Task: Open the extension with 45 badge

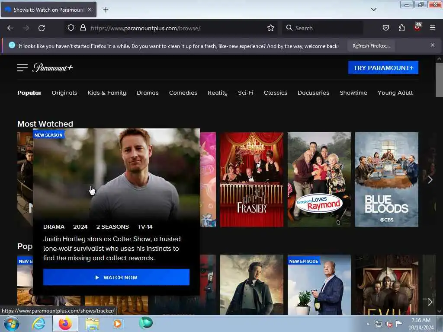Action: pos(417,27)
